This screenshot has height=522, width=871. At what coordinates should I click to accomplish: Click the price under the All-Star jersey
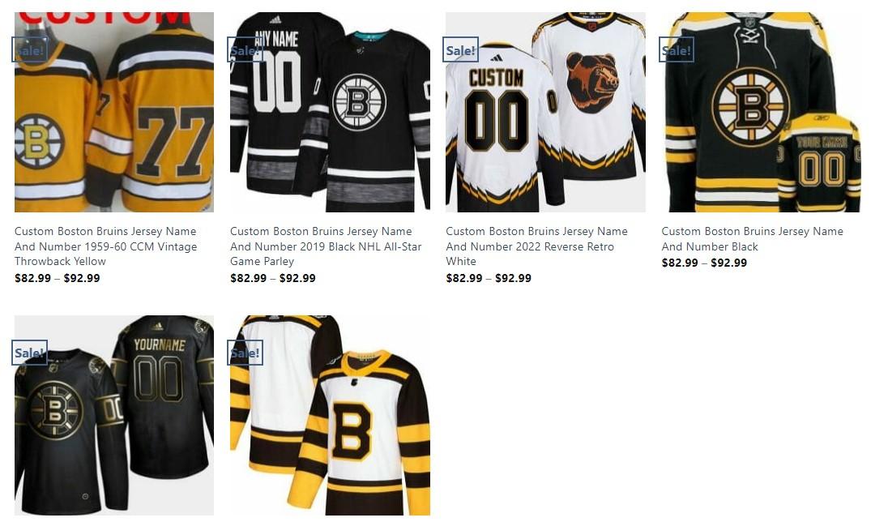273,278
